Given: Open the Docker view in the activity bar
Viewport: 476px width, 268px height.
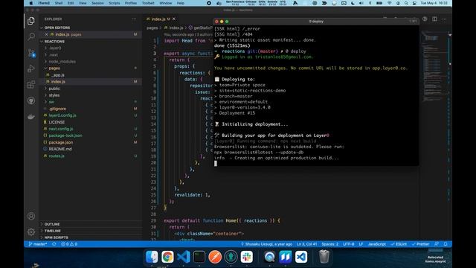Looking at the screenshot, I should [x=31, y=117].
